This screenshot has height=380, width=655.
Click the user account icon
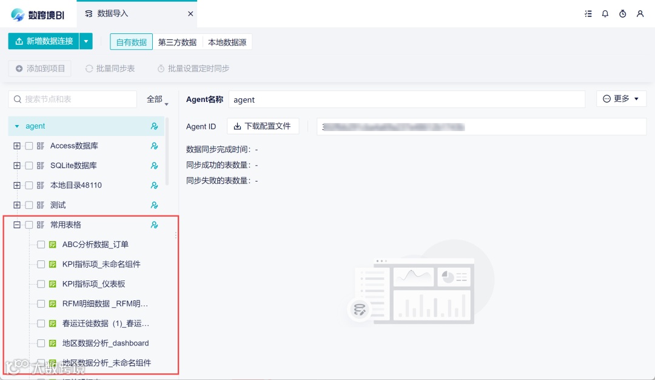(640, 13)
